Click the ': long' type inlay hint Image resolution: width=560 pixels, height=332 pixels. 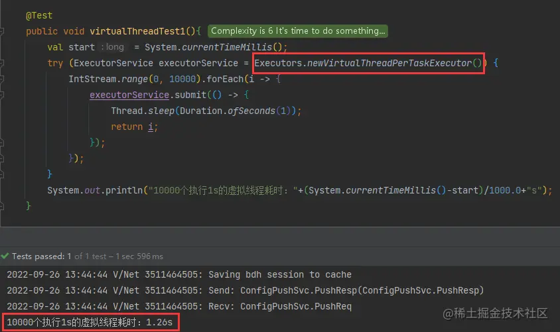coord(113,46)
